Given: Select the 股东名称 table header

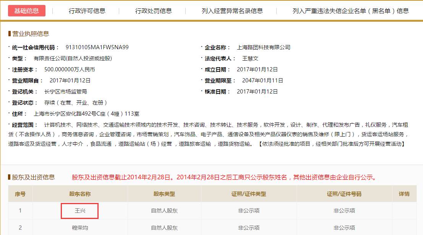Looking at the screenshot, I should pos(79,194).
